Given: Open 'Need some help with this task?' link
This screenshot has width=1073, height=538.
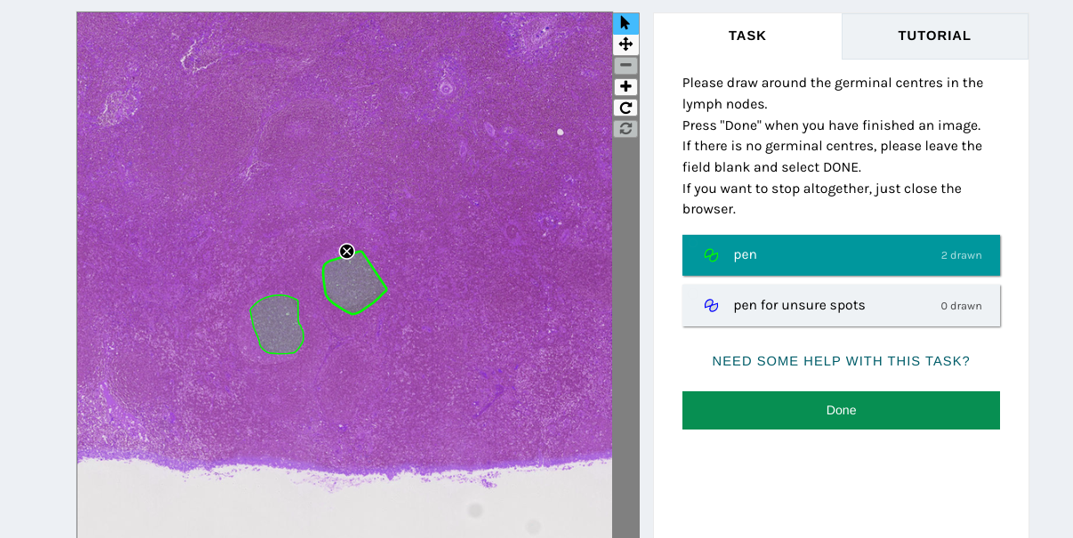Looking at the screenshot, I should [x=841, y=361].
